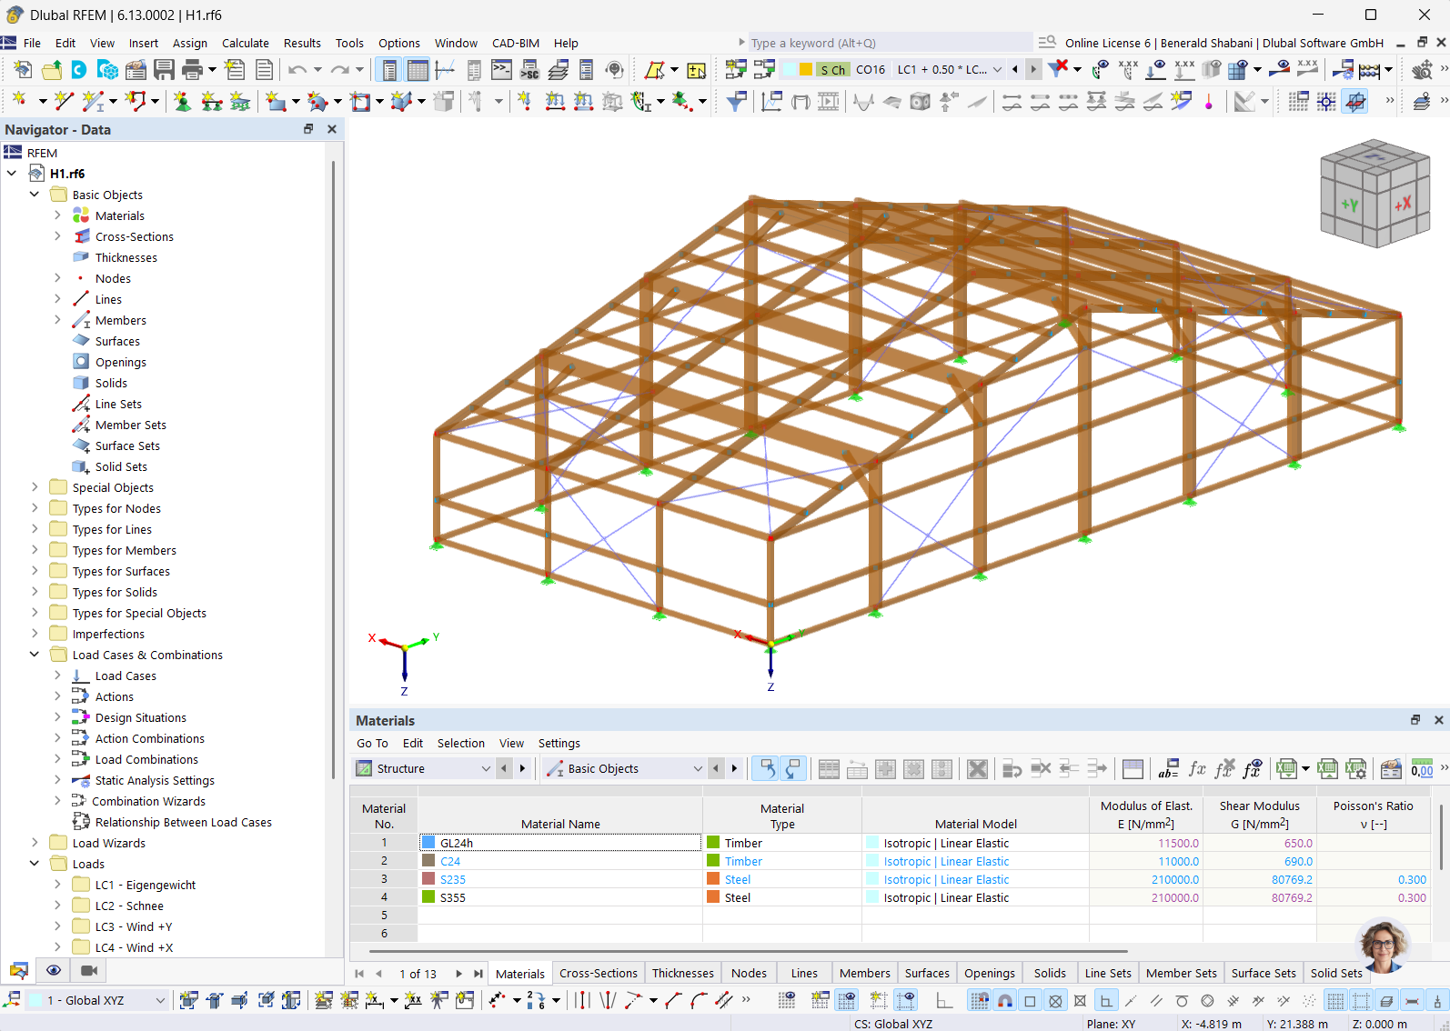Expand LC1 - Eigengewicht loads node
Viewport: 1450px width, 1031px height.
pyautogui.click(x=57, y=885)
